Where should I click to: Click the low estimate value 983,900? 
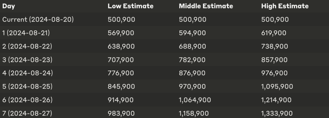pyautogui.click(x=121, y=114)
